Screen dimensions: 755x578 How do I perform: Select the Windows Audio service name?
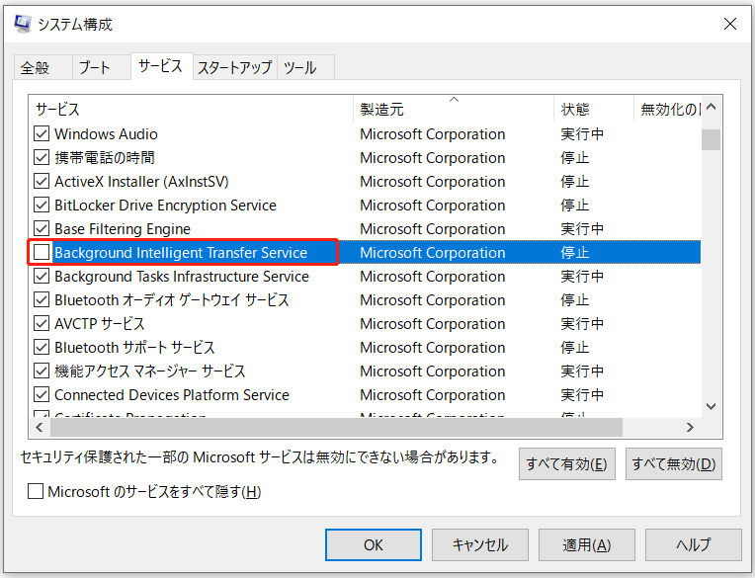point(106,133)
